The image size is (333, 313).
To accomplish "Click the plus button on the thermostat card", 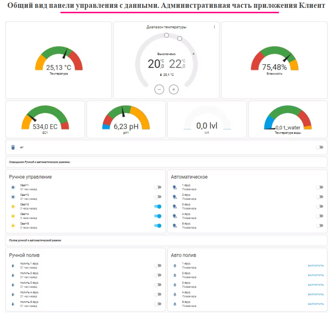I will coord(174,89).
